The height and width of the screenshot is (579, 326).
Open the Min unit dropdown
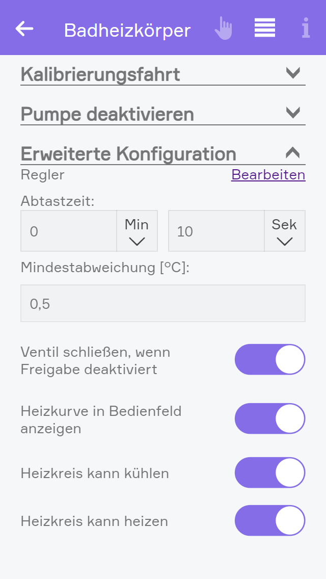click(137, 231)
